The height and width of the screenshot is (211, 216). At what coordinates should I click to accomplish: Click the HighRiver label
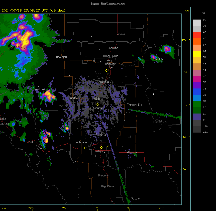(108, 186)
